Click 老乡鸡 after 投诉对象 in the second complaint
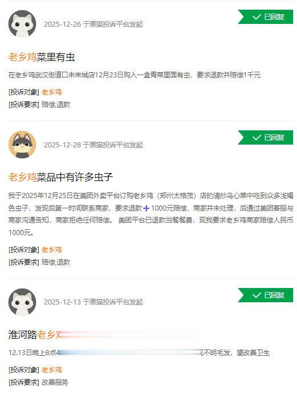297x395 pixels. 52,250
